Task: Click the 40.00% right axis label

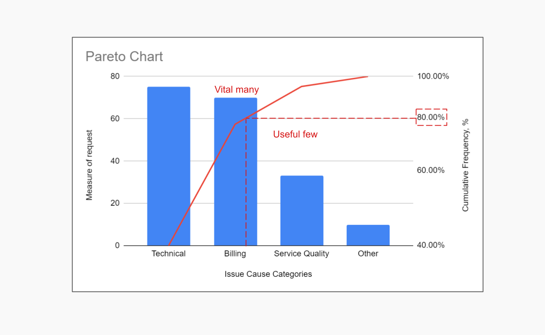Action: click(431, 245)
